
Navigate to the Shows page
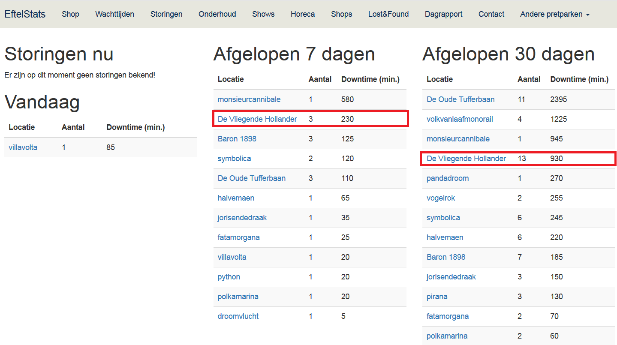click(263, 14)
